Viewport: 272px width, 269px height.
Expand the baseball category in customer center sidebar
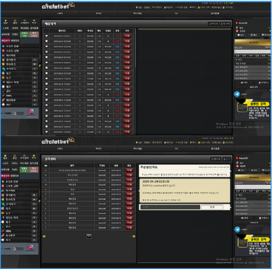(3, 239)
